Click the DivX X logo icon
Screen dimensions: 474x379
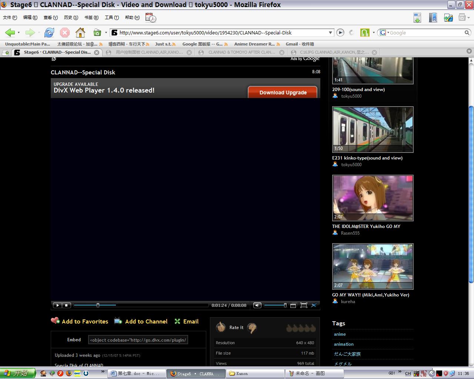(x=314, y=305)
